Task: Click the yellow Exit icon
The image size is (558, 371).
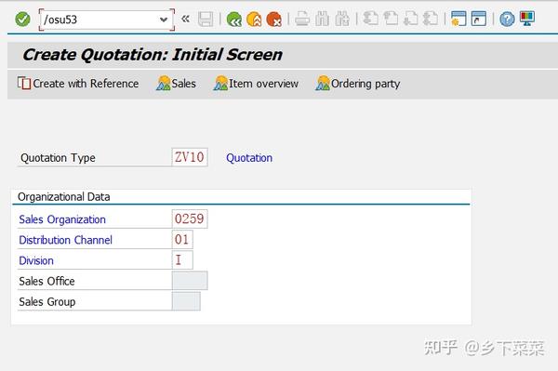Action: pos(254,20)
